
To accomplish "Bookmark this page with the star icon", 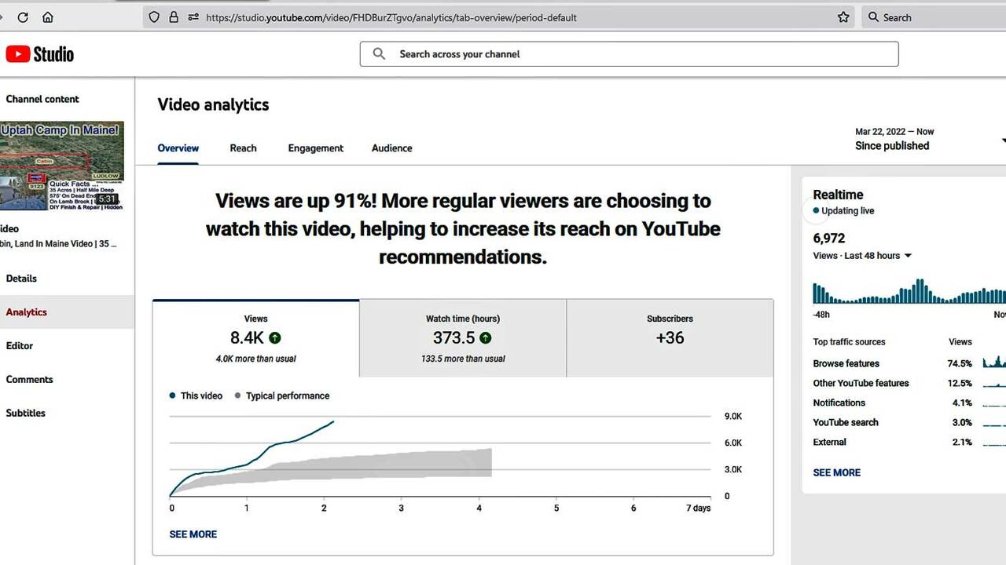I will pos(843,17).
